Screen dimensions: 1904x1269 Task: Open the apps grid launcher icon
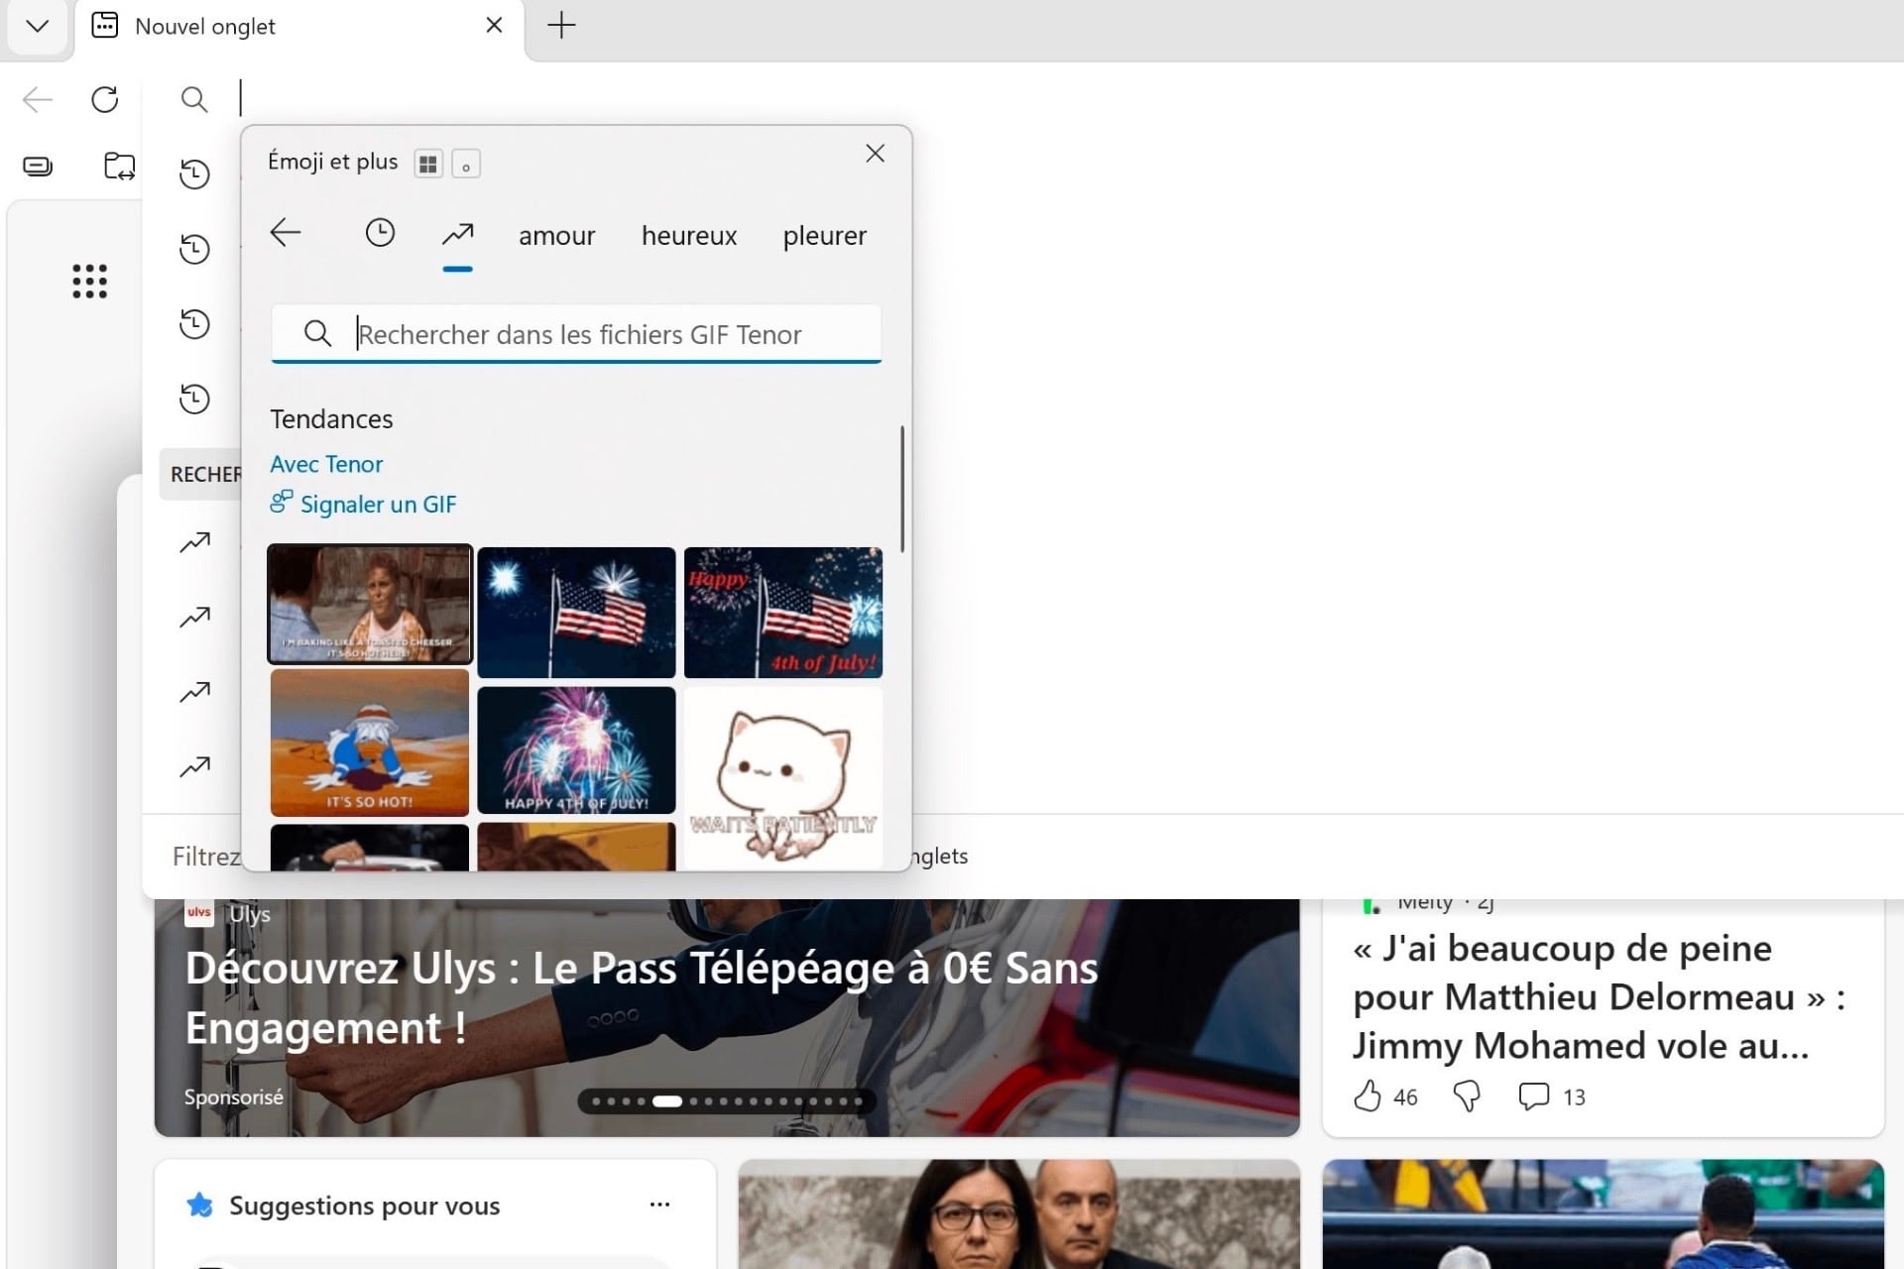point(90,282)
